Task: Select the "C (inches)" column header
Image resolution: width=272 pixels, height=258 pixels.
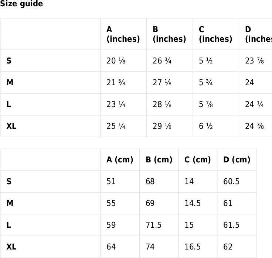Action: pyautogui.click(x=215, y=34)
